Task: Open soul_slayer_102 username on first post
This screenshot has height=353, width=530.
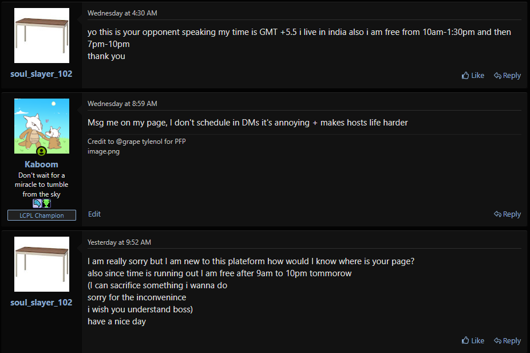Action: [x=41, y=74]
